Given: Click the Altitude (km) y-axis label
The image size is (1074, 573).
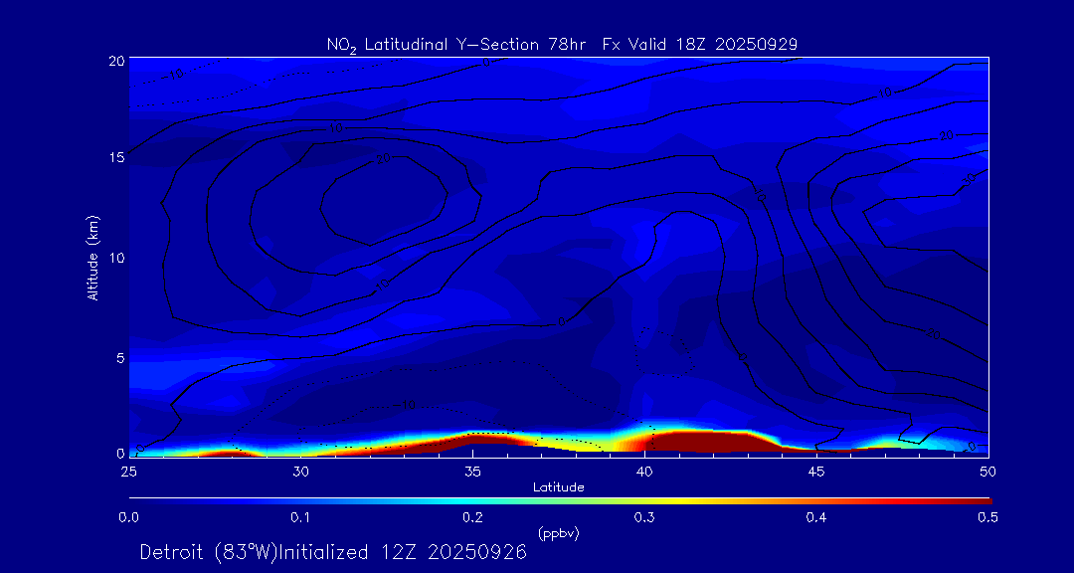Looking at the screenshot, I should coord(92,257).
